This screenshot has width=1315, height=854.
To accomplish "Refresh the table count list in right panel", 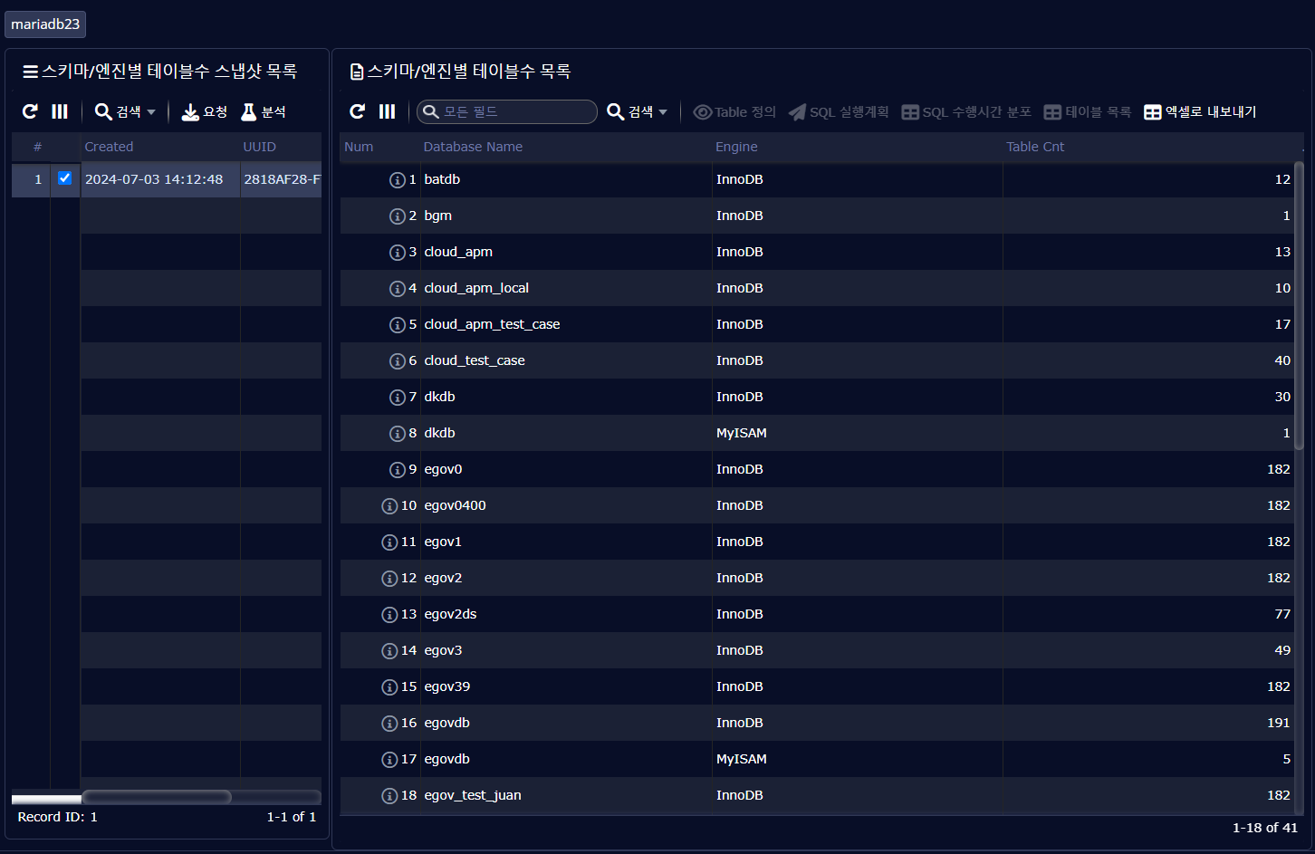I will coord(358,111).
